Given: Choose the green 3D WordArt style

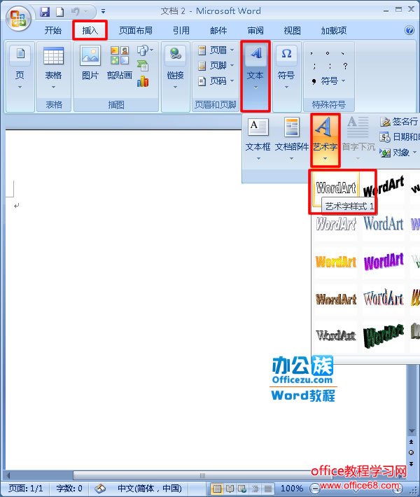Looking at the screenshot, I should 384,336.
